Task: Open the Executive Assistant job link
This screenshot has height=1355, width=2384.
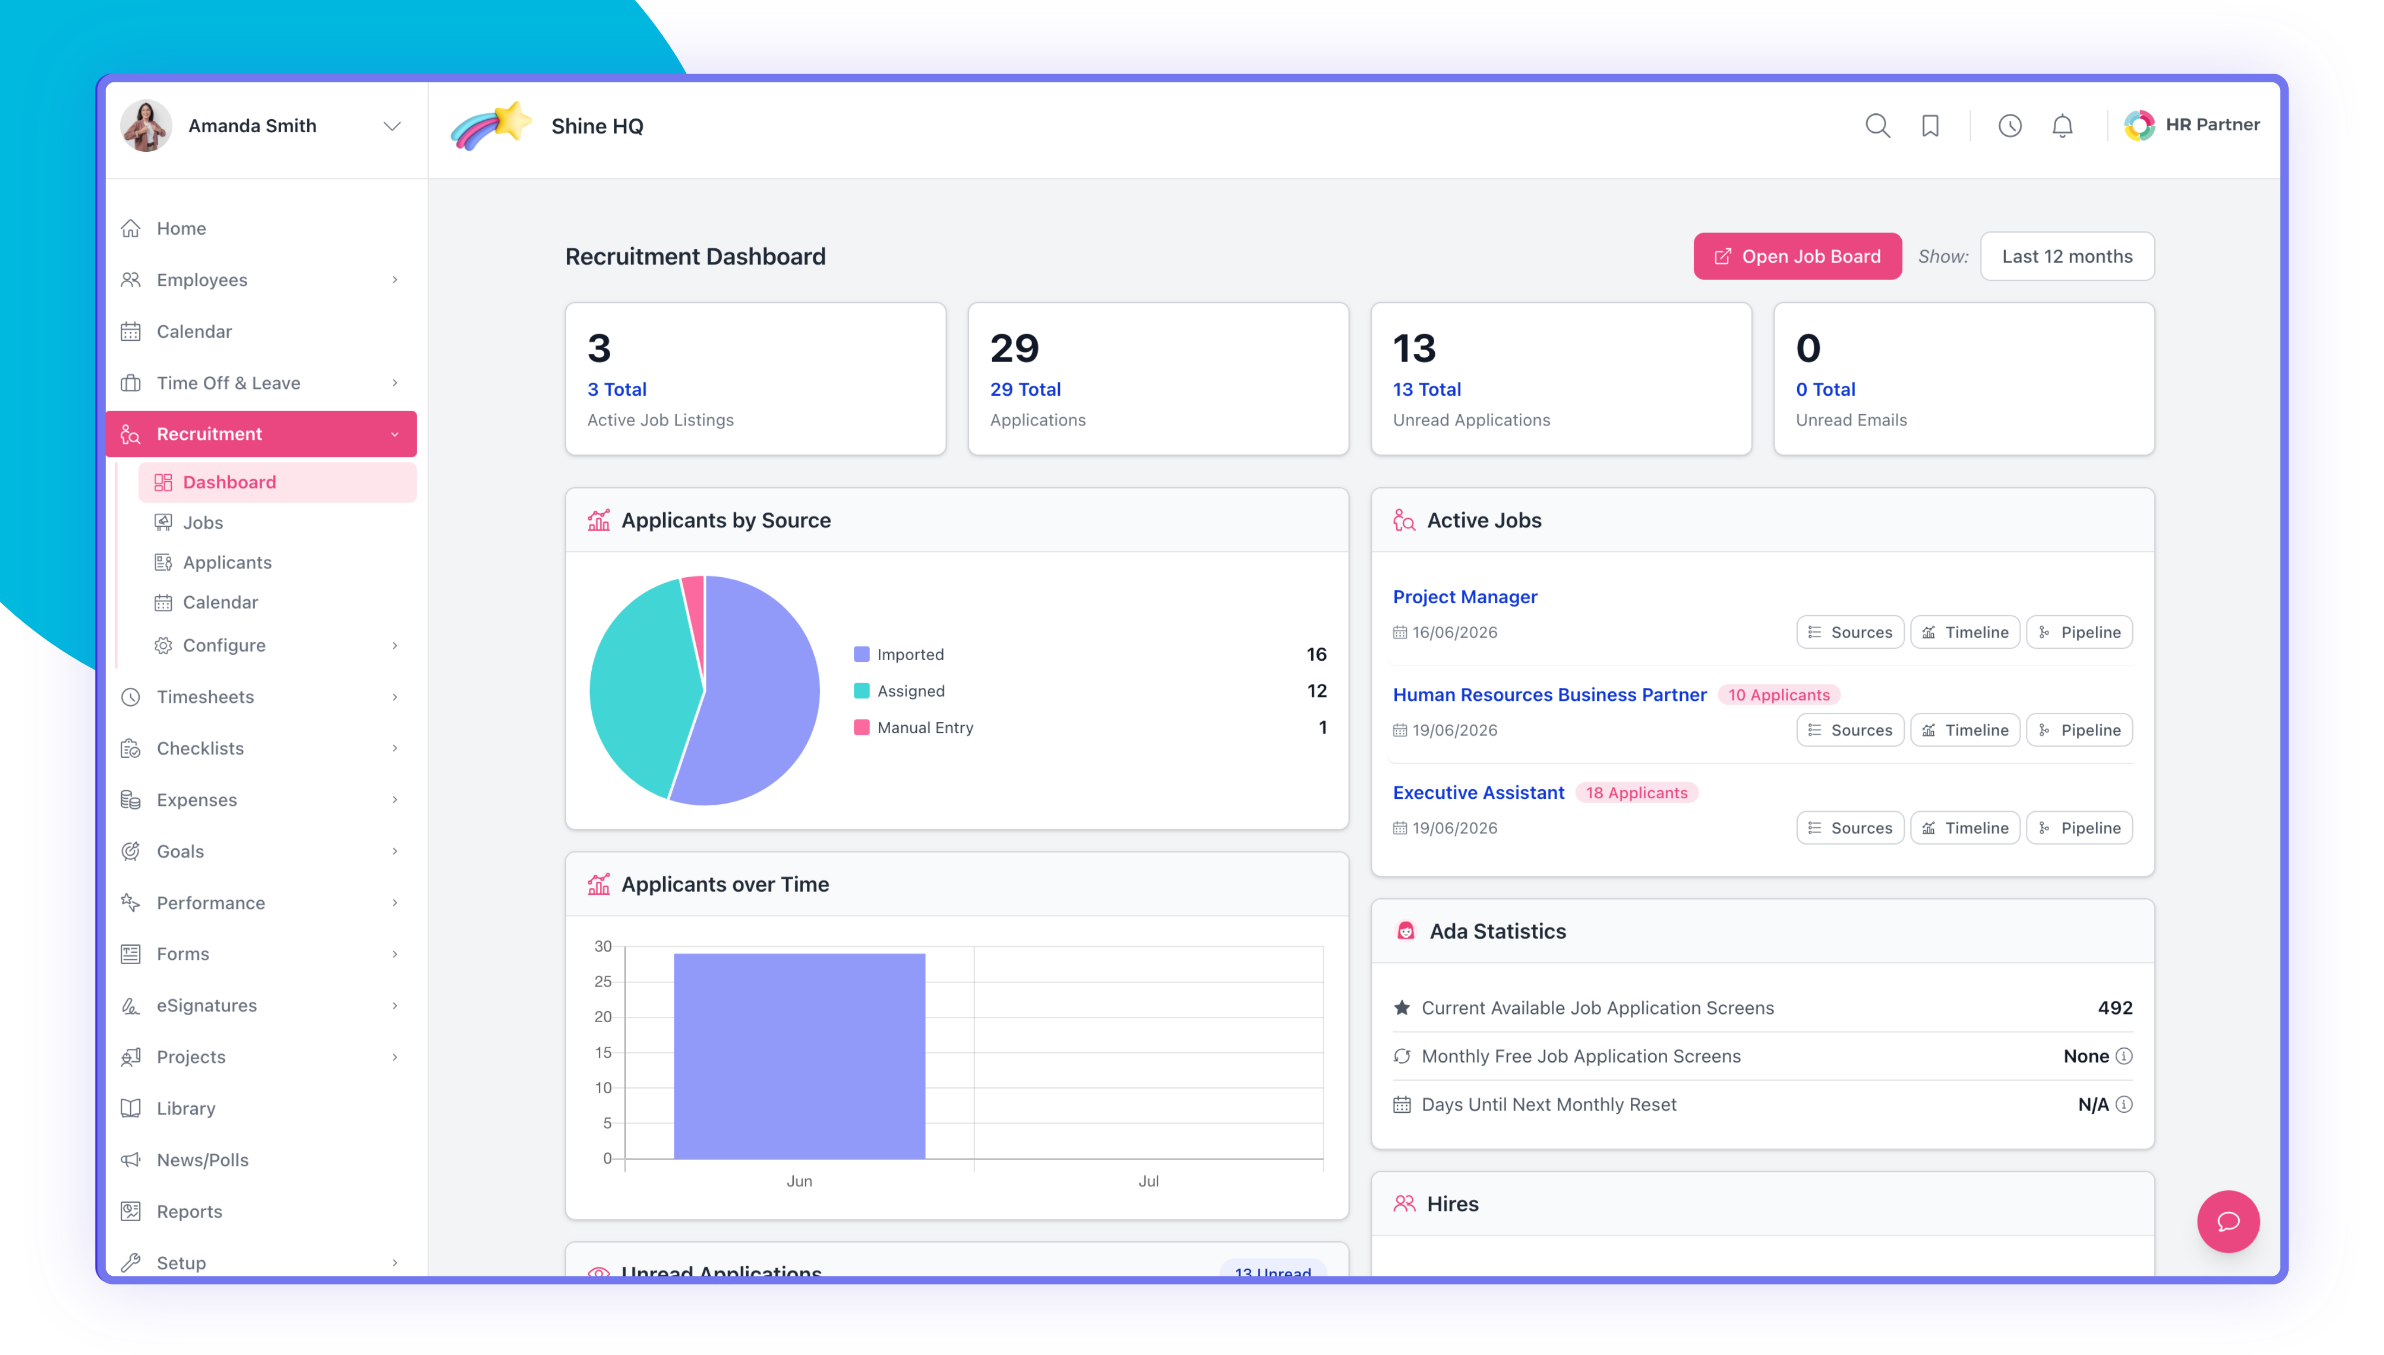Action: pyautogui.click(x=1478, y=792)
